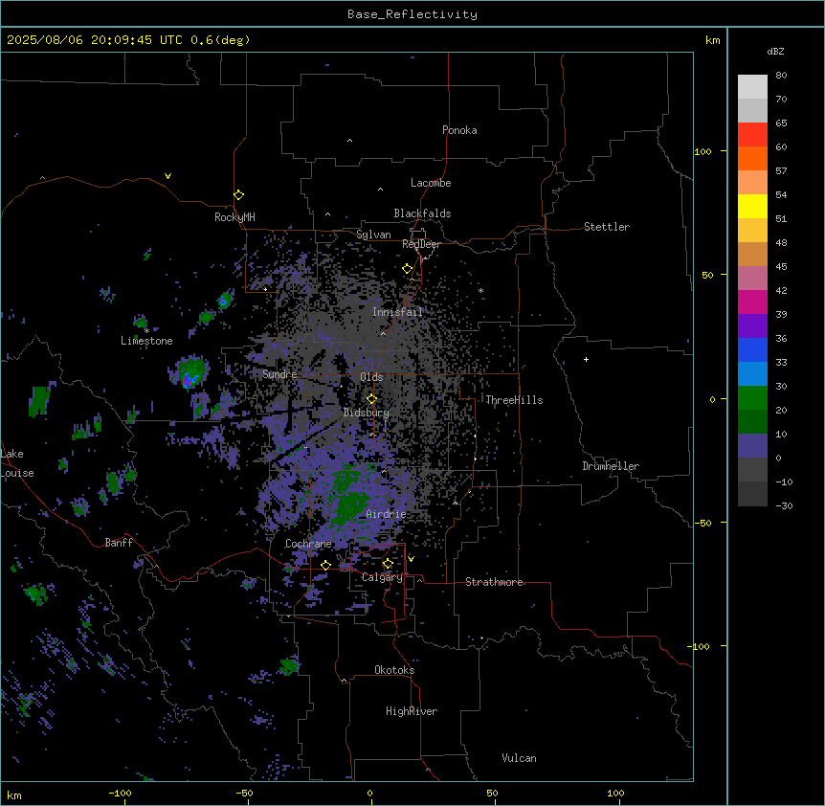Screen dimensions: 825x806
Task: Select the Drumheller label
Action: click(x=611, y=466)
